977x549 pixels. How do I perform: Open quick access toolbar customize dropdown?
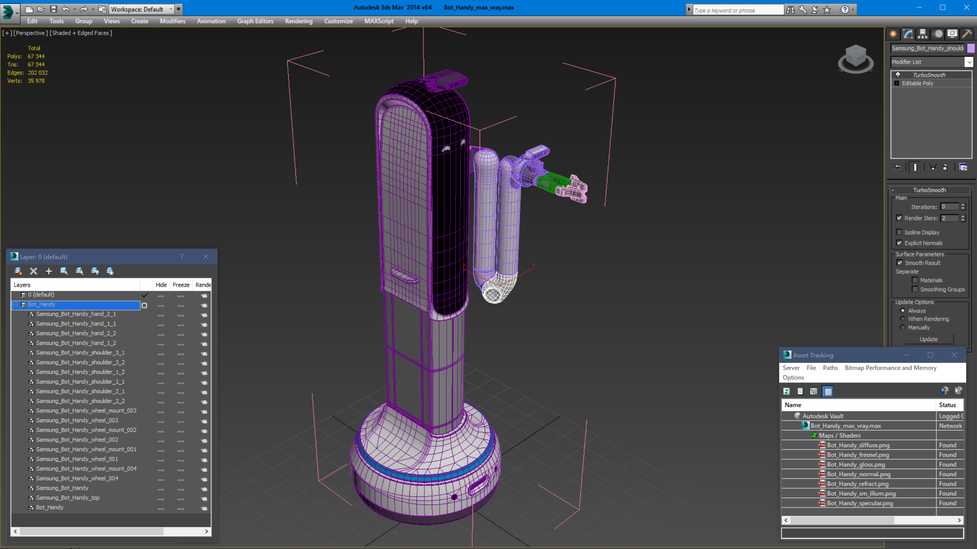(179, 9)
